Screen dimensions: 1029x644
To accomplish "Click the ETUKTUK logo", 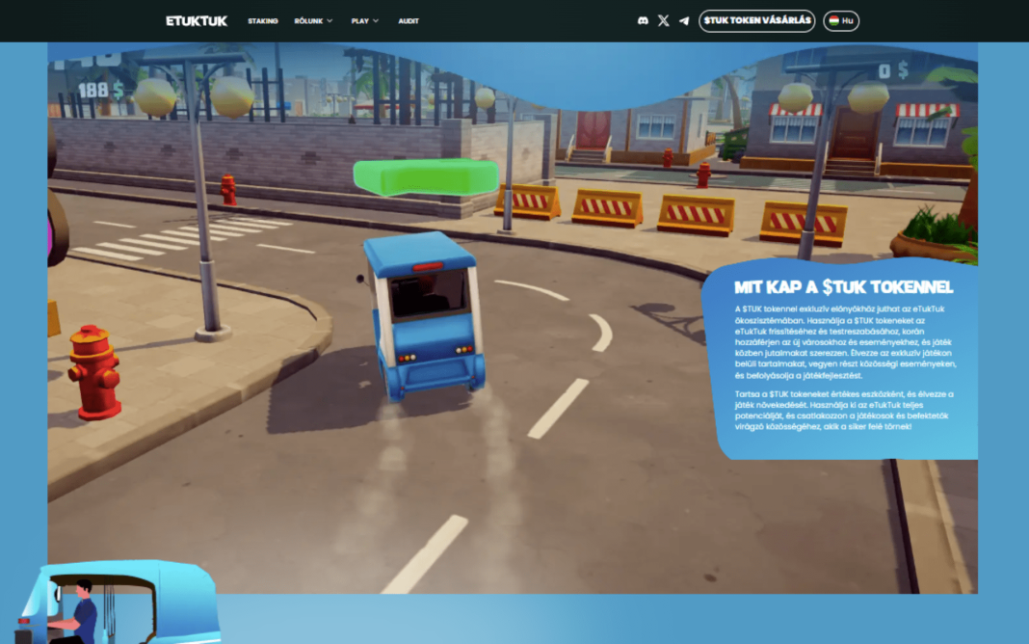I will point(197,21).
